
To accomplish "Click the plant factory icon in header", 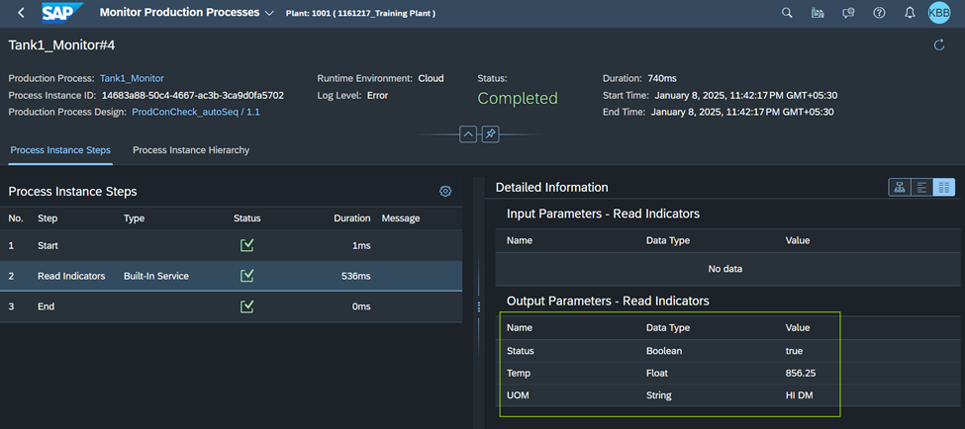I will coord(817,14).
